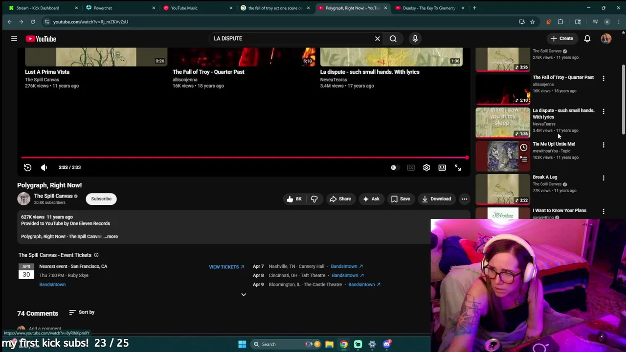Switch to the fall of troy search tab
626x352 pixels.
point(275,8)
